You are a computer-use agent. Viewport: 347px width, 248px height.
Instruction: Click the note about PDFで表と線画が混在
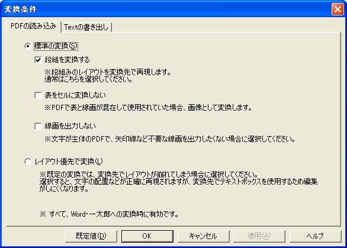[x=148, y=108]
